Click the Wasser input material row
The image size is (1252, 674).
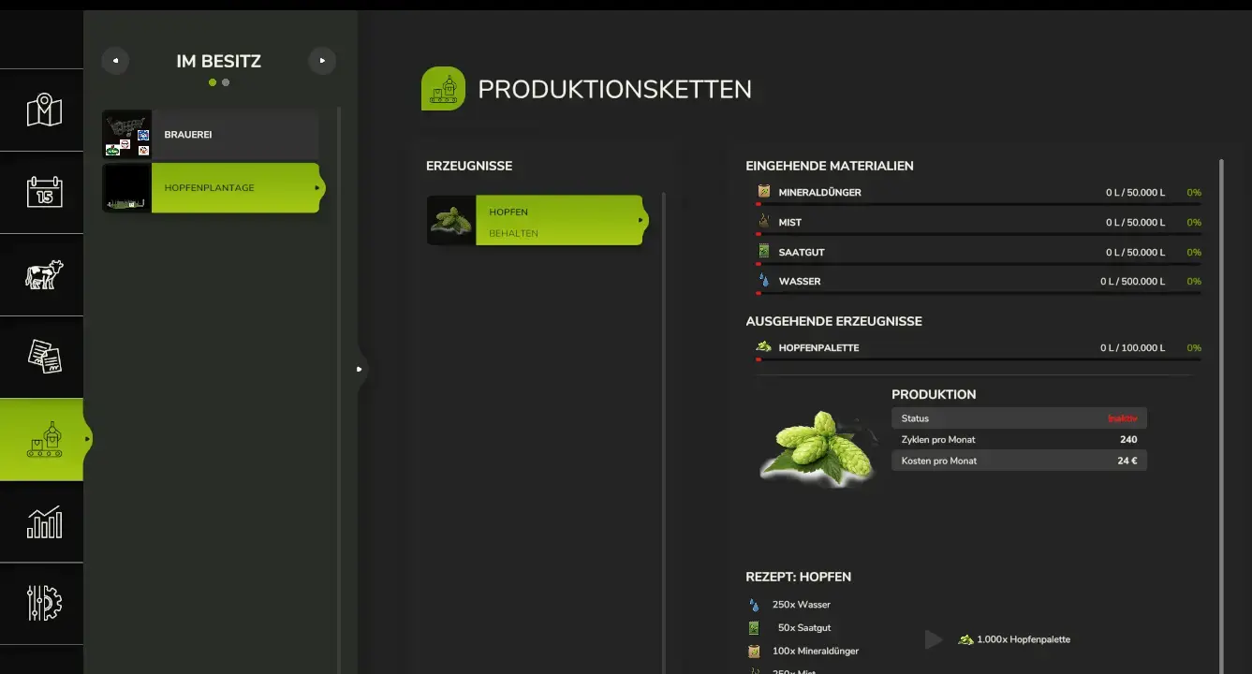(974, 281)
